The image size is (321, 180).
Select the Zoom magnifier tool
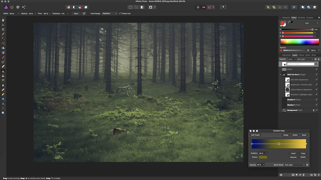(x=3, y=113)
